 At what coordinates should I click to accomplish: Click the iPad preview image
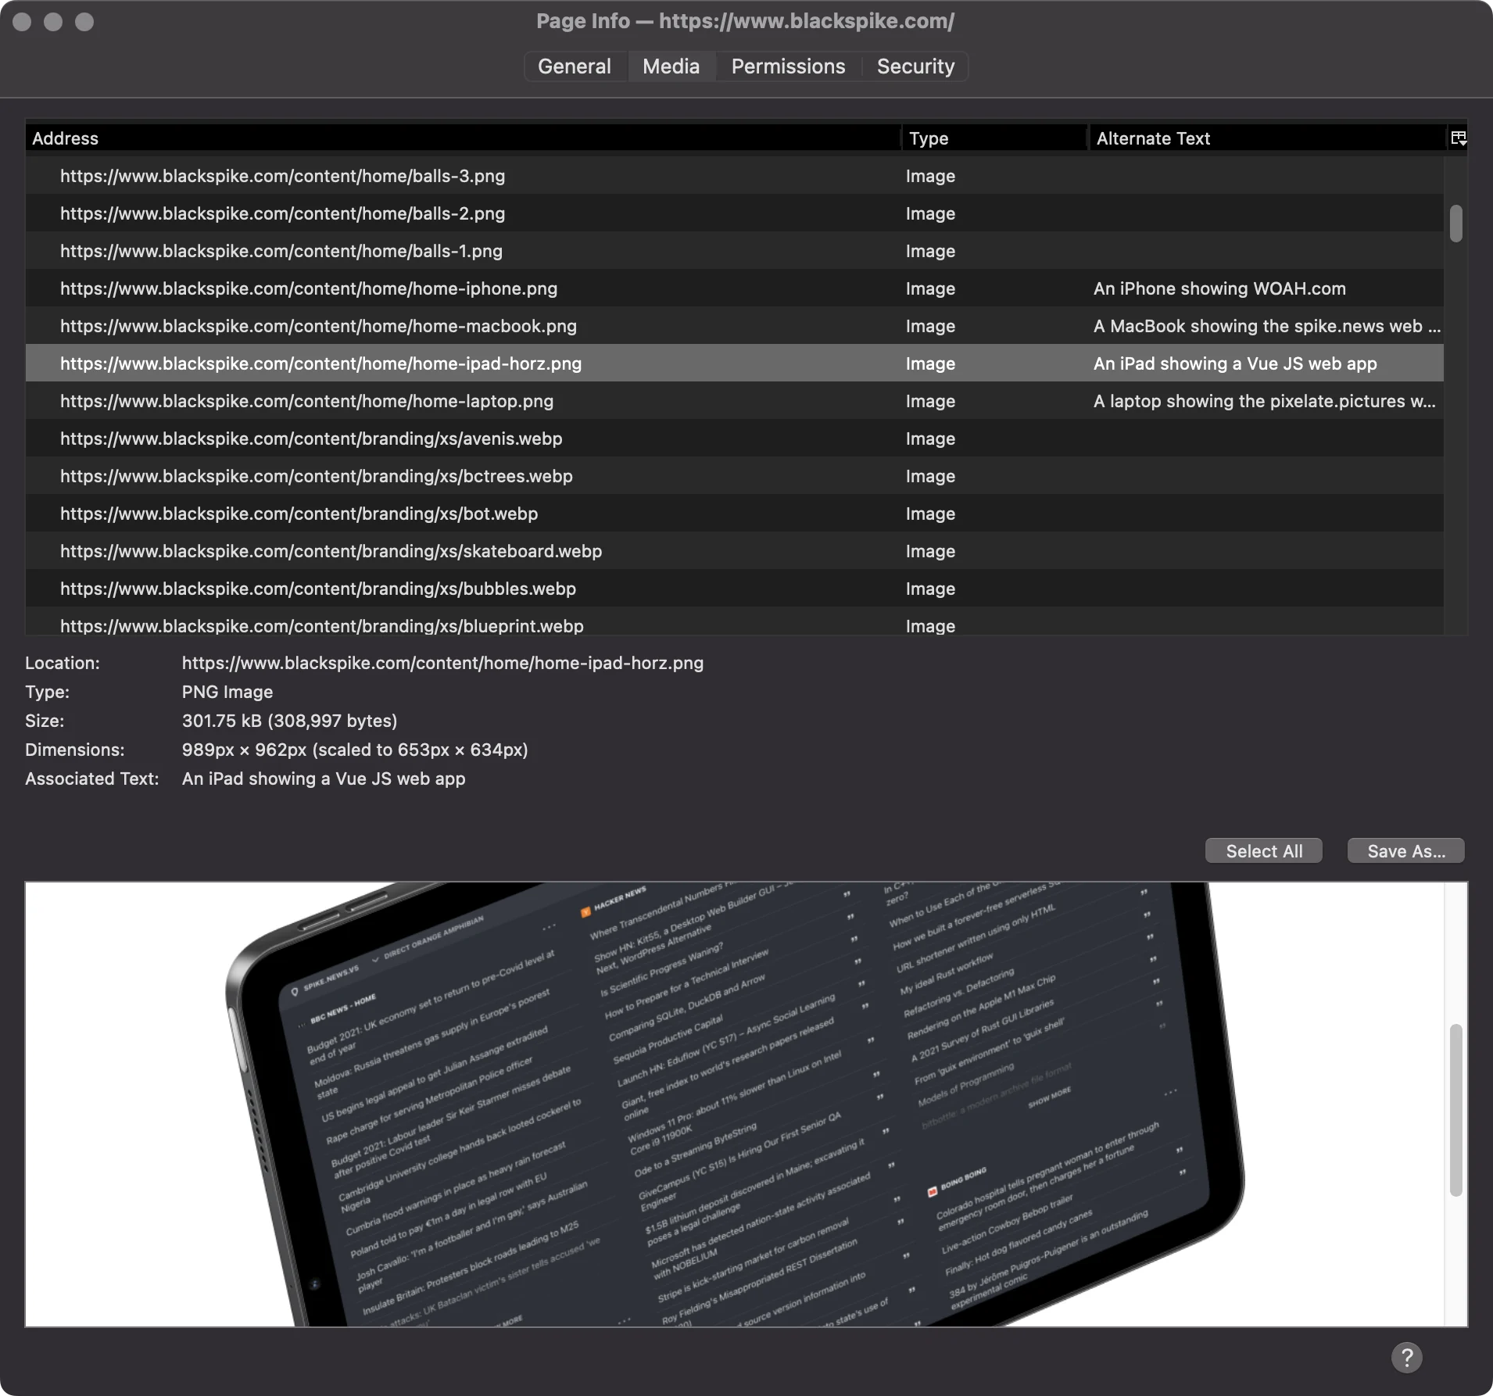[735, 1104]
